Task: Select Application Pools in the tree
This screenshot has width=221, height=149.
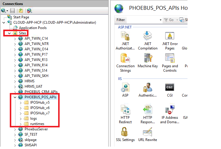Action: [x=33, y=28]
